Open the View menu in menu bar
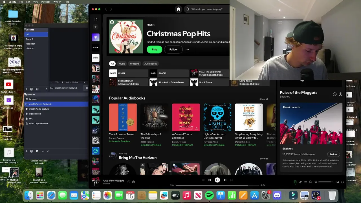The image size is (361, 203). tap(36, 2)
